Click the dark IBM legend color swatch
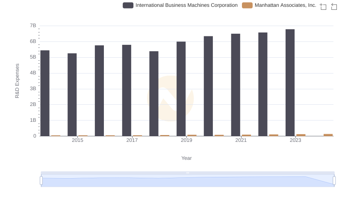The width and height of the screenshot is (342, 197). (x=128, y=5)
